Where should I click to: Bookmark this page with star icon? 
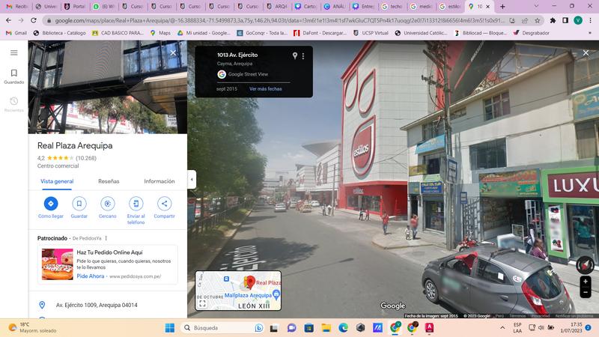(538, 20)
